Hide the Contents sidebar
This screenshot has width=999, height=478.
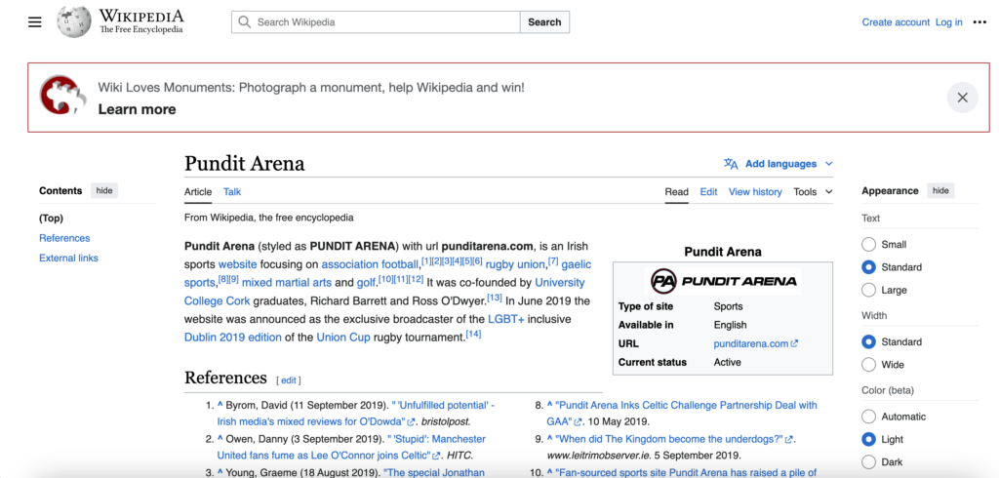[x=103, y=190]
